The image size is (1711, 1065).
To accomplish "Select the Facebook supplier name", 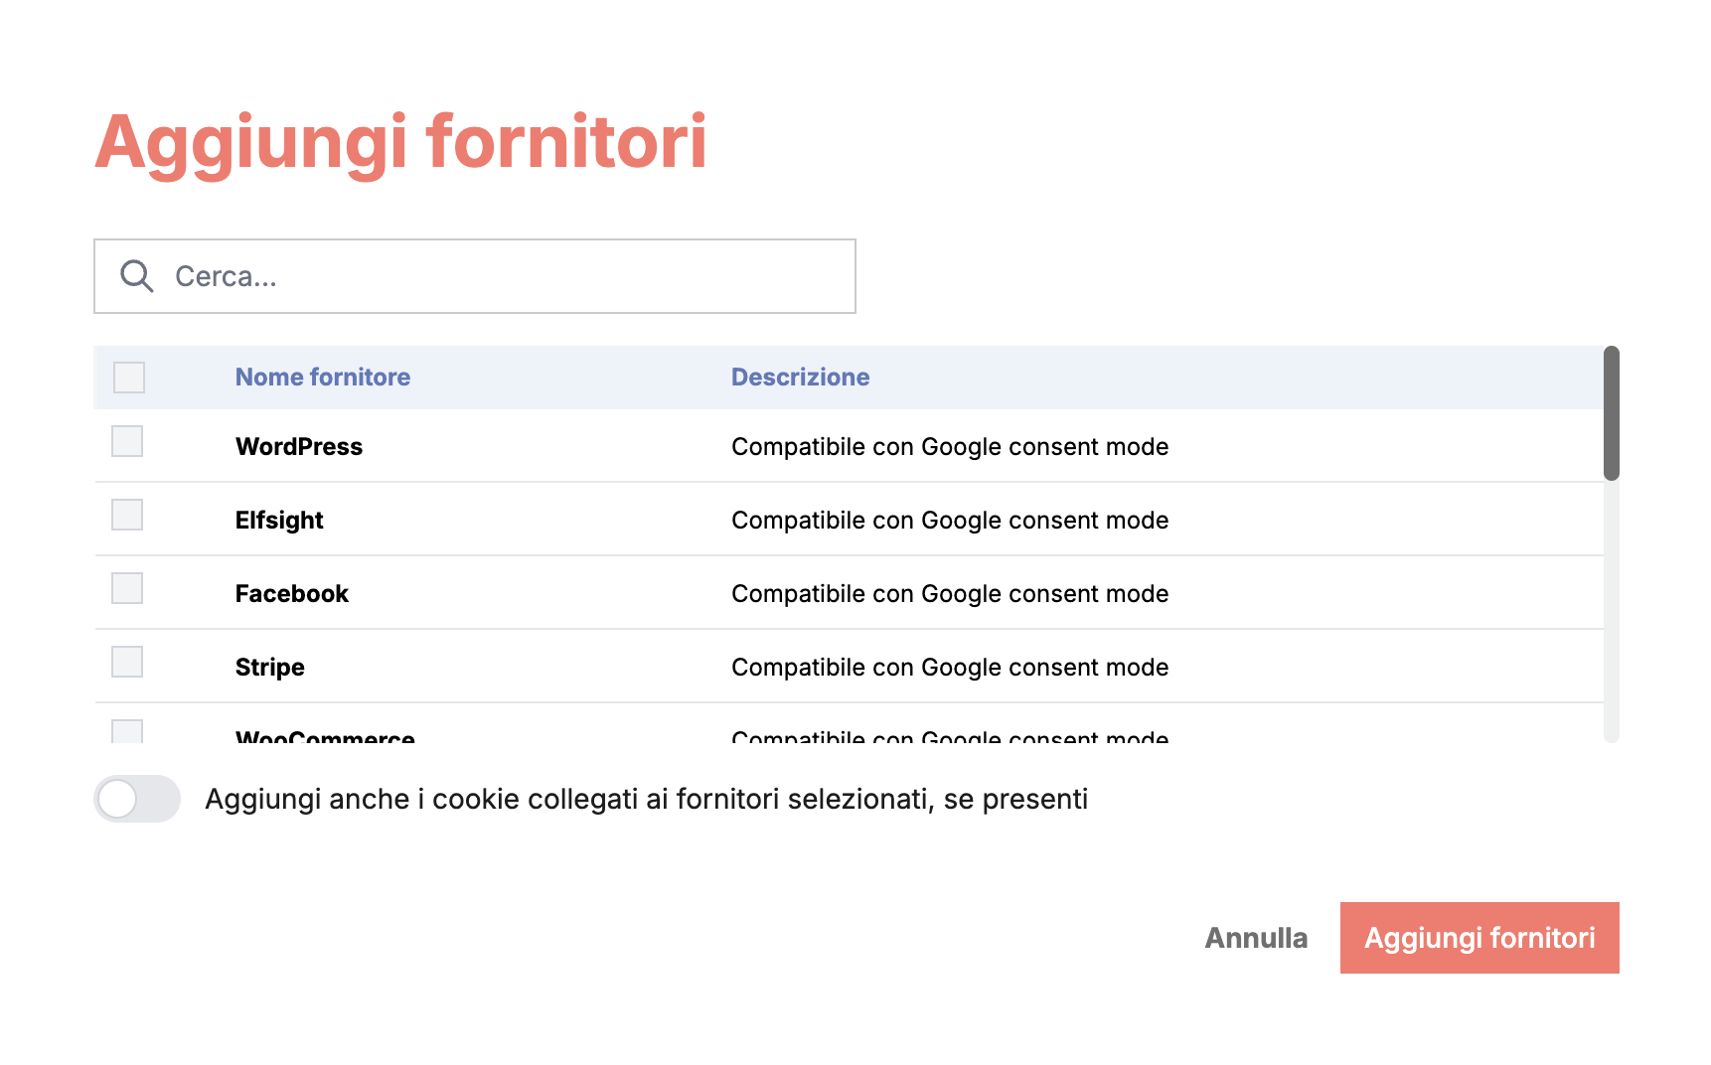I will [292, 594].
